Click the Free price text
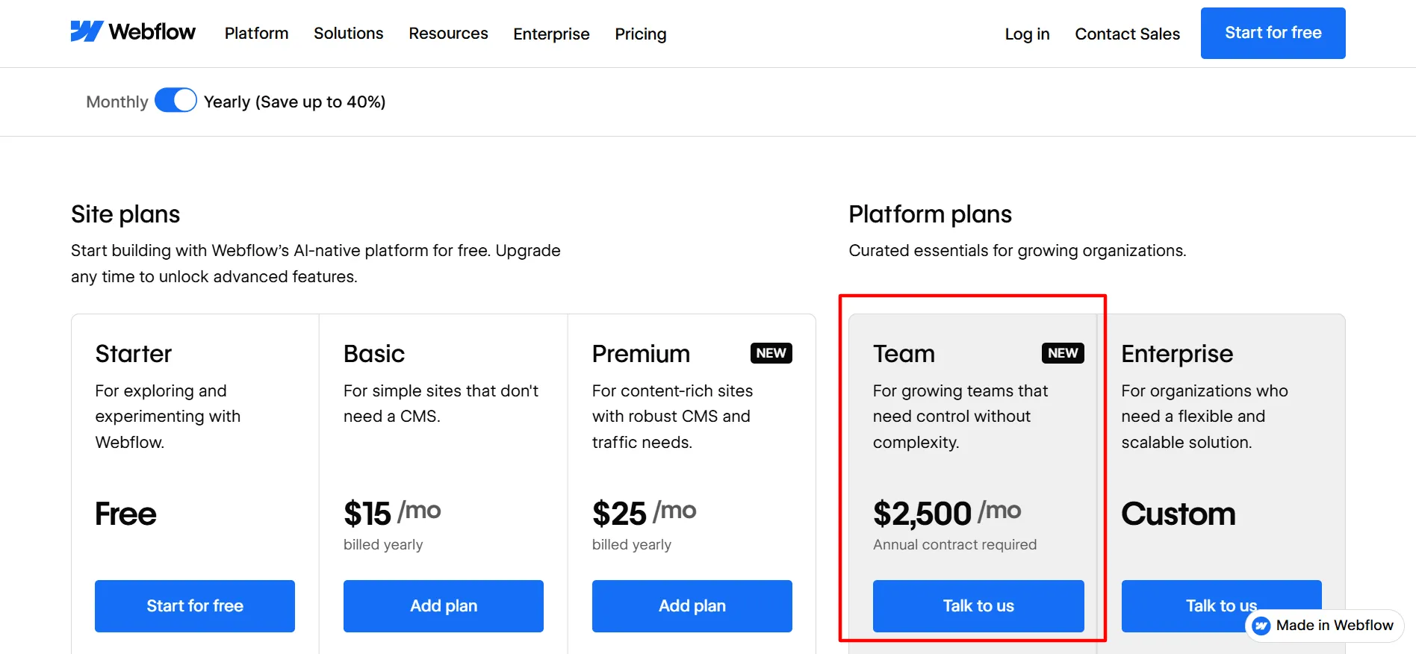 pyautogui.click(x=125, y=514)
